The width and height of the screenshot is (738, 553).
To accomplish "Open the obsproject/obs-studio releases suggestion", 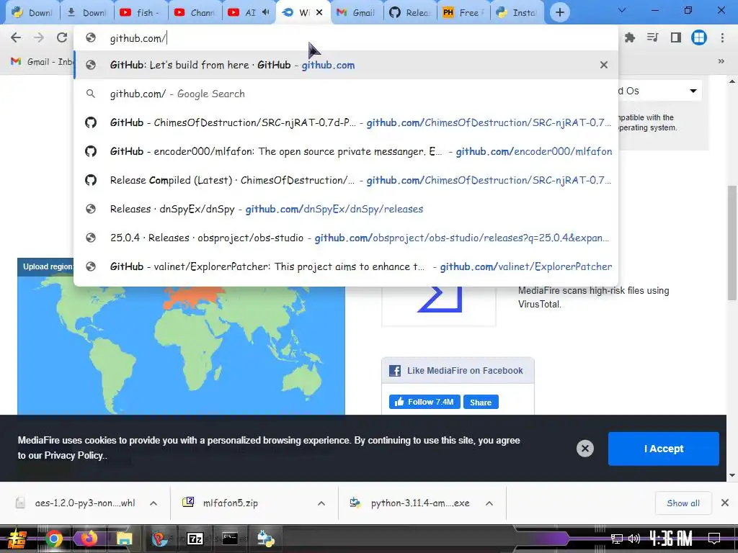I will (346, 238).
